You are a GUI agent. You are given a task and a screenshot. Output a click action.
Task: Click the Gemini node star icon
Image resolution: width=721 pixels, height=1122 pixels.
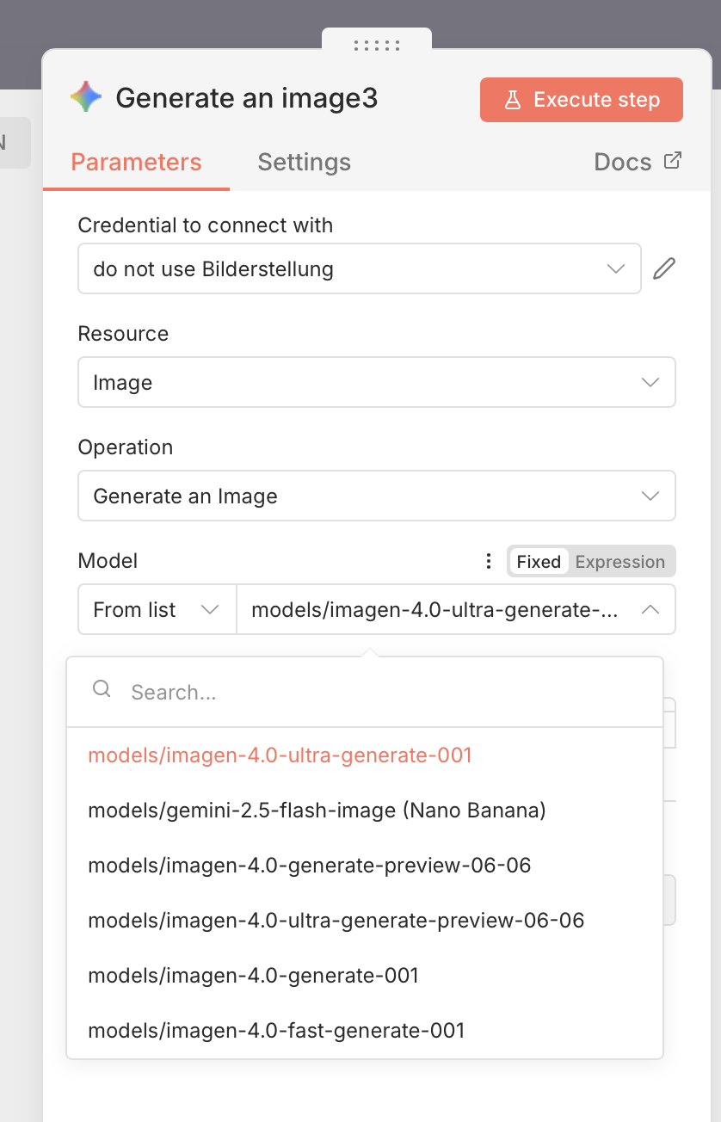tap(86, 98)
